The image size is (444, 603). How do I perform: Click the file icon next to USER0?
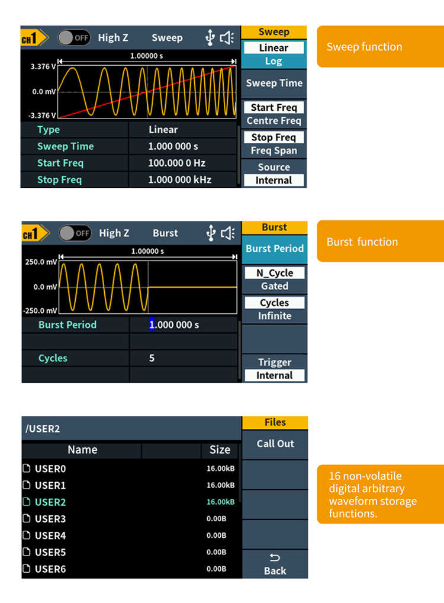point(27,469)
